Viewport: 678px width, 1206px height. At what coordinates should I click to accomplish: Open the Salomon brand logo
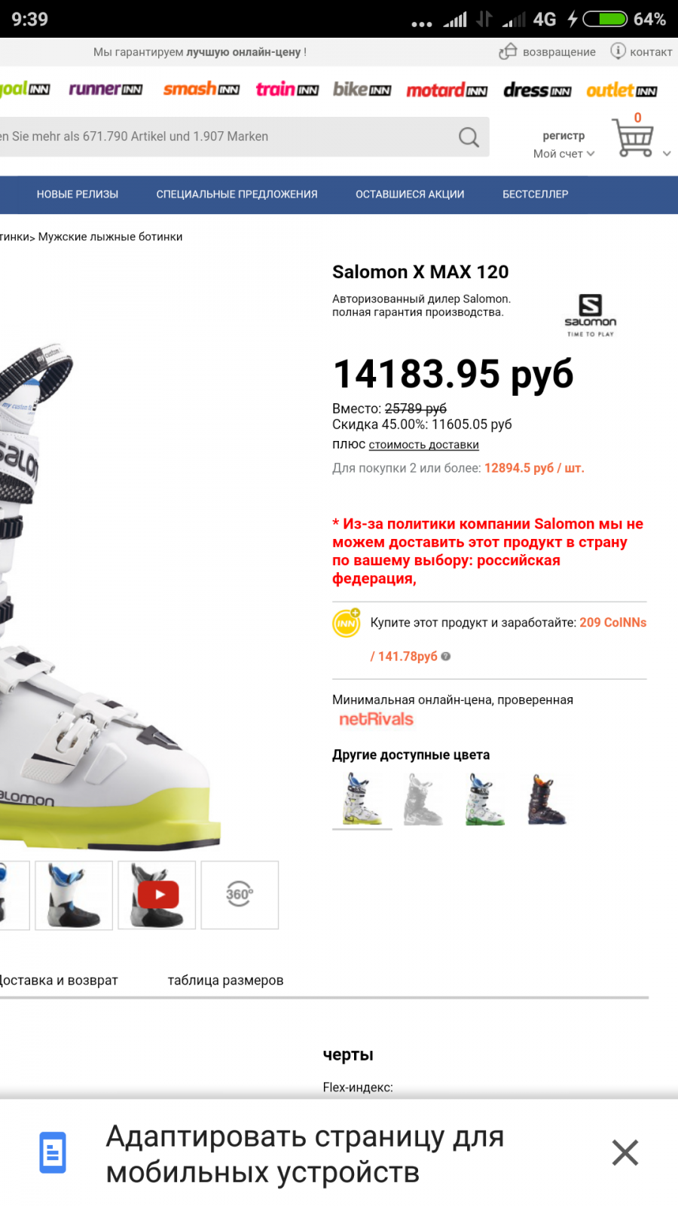591,315
